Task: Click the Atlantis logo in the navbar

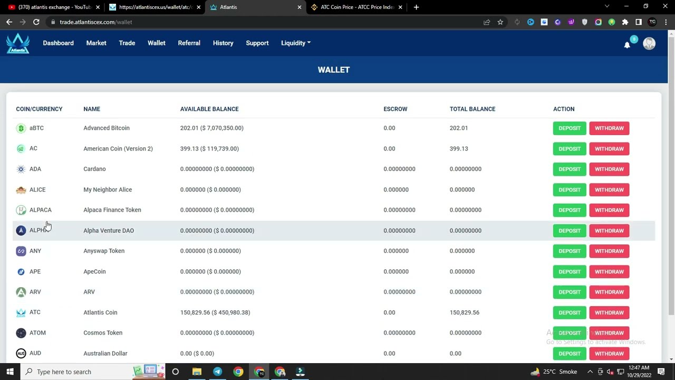Action: click(18, 43)
